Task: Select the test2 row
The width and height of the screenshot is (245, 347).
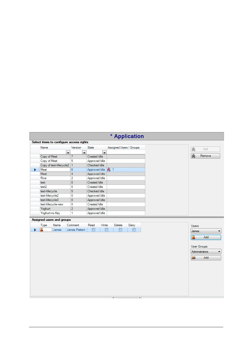Action: [x=88, y=187]
